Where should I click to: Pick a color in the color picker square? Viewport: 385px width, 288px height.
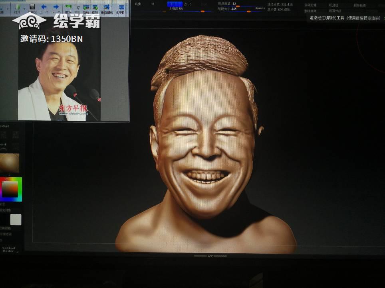10,189
